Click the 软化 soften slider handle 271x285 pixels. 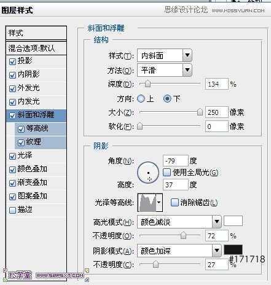coord(139,126)
